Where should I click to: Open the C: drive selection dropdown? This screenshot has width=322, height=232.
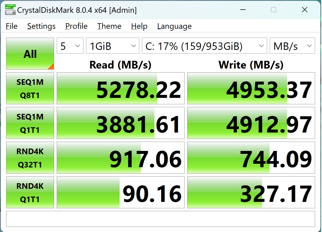tap(204, 46)
